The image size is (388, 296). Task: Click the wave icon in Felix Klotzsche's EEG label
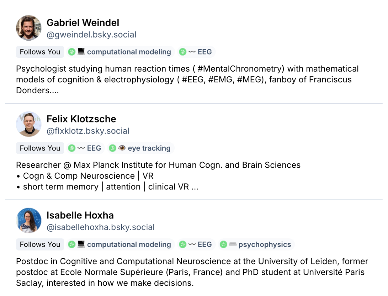[81, 148]
